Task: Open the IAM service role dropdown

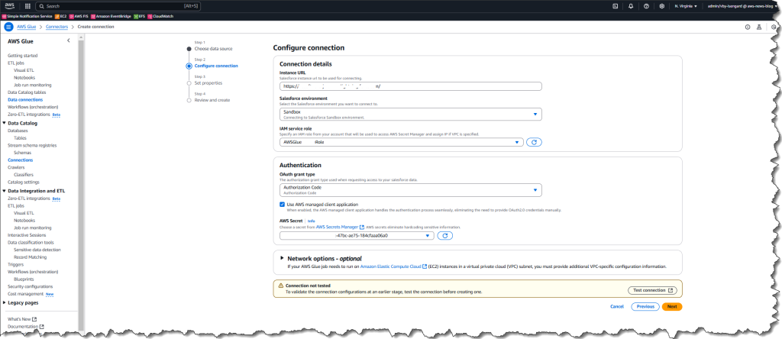Action: point(402,142)
